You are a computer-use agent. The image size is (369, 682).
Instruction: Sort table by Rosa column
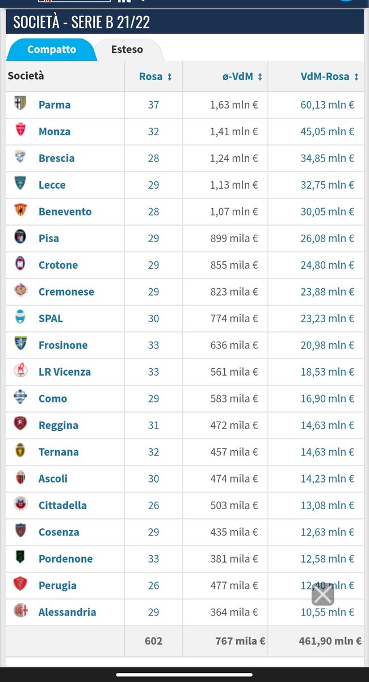point(155,77)
